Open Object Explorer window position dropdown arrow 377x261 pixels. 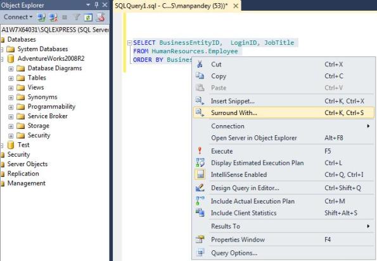coord(88,5)
